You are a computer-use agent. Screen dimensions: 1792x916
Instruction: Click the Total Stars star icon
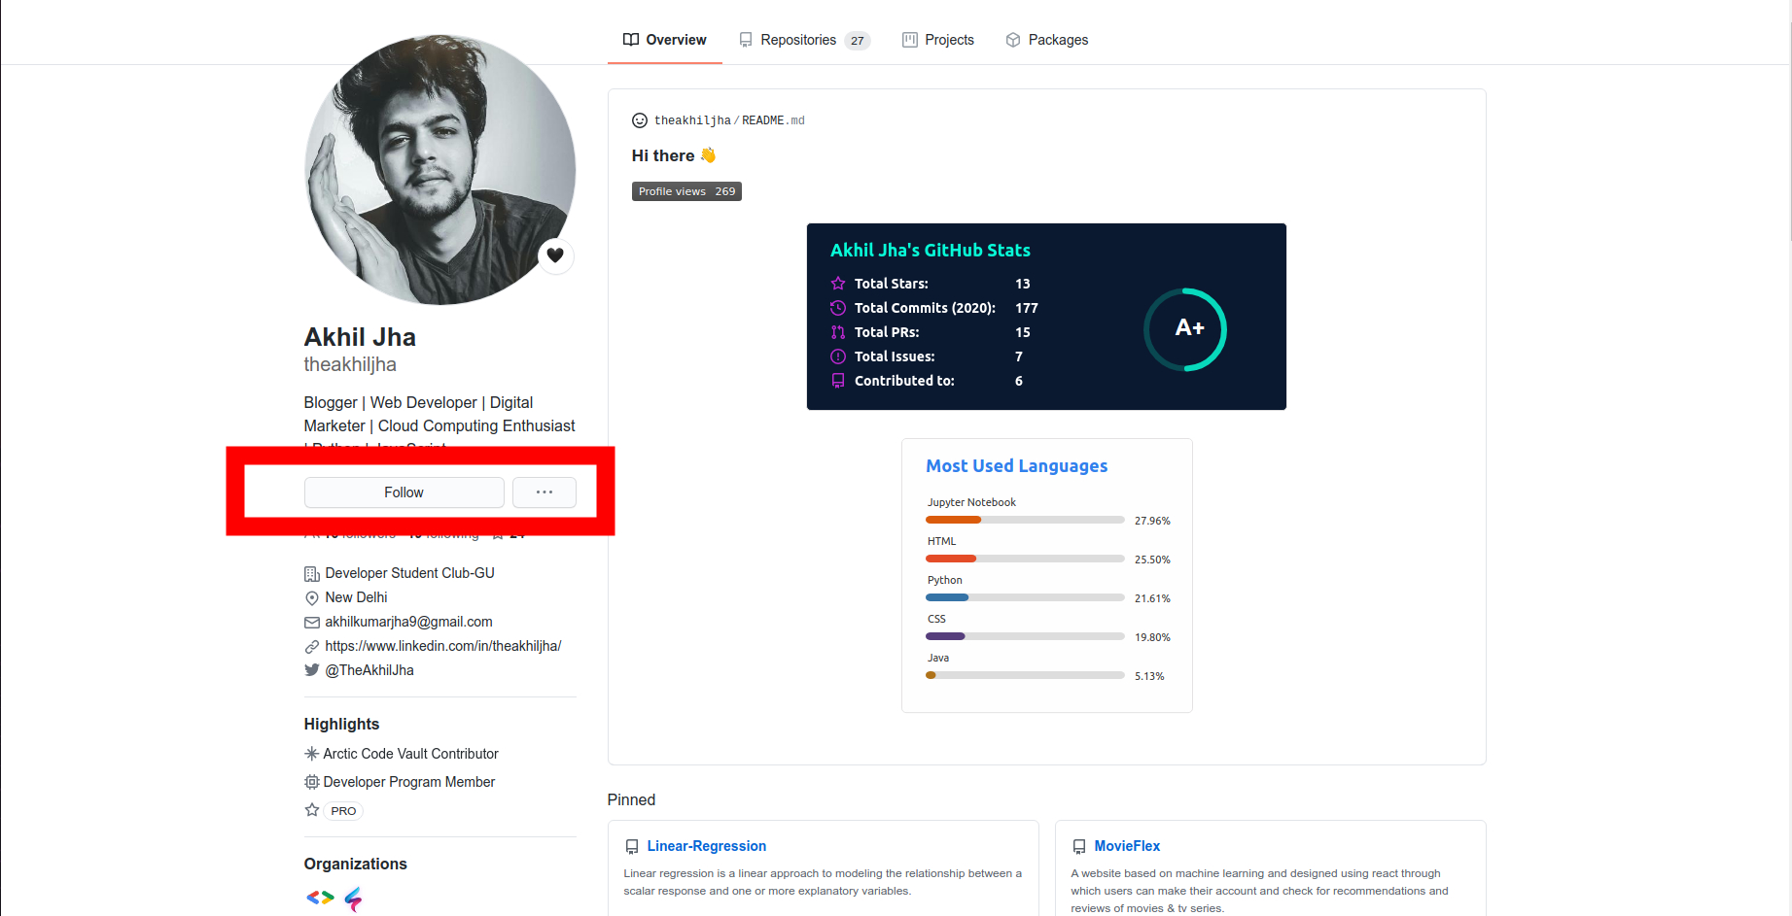tap(838, 284)
